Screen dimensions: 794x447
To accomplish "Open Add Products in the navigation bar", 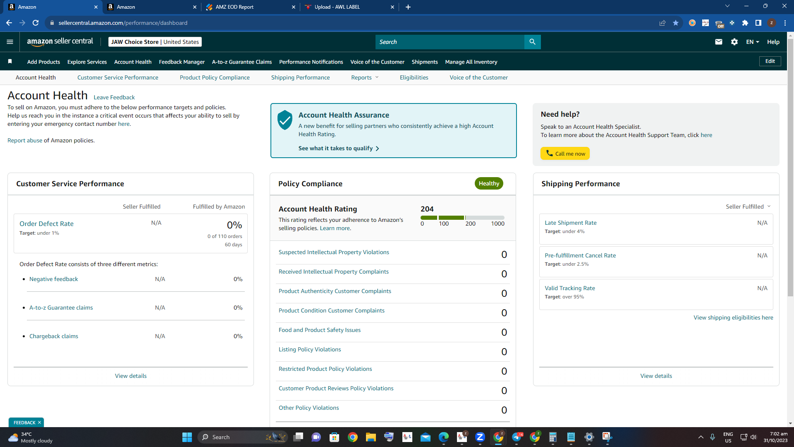I will [x=43, y=62].
